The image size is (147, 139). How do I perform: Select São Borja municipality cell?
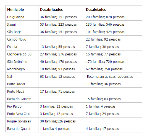point(22,32)
